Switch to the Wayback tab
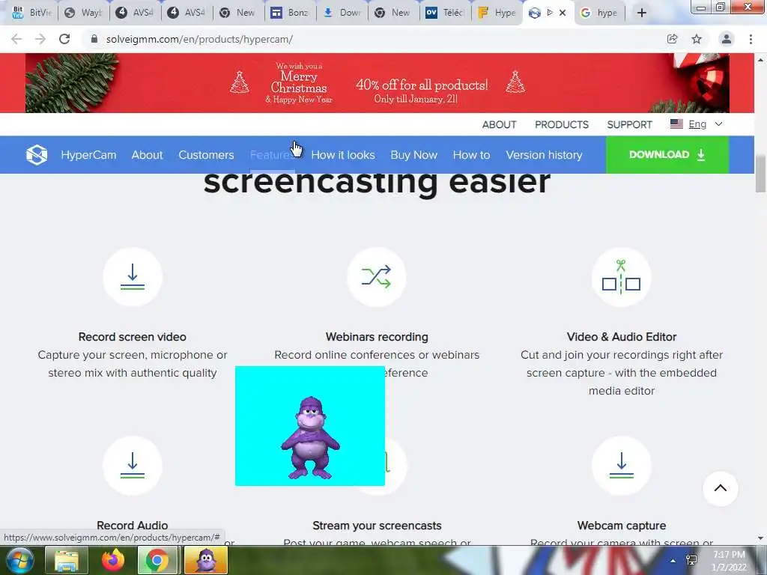The height and width of the screenshot is (575, 767). coord(84,13)
